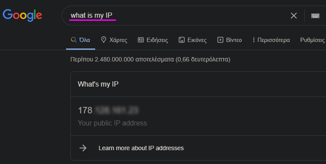
Task: Click the IP address starting with 178
Action: (x=108, y=110)
